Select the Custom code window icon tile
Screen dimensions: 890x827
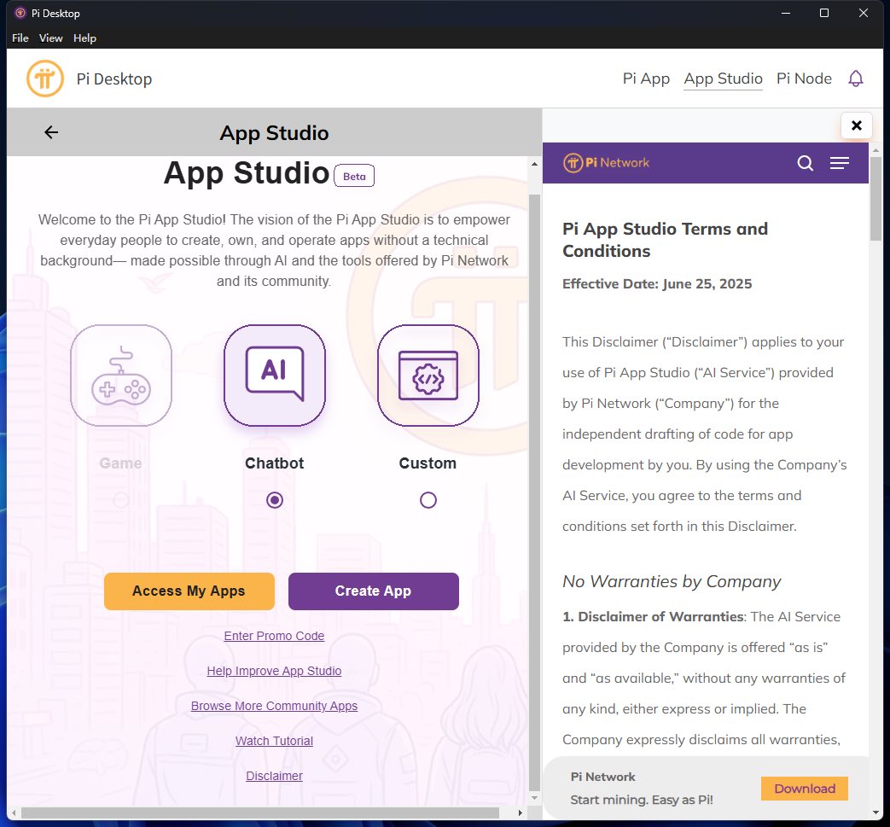pos(428,376)
